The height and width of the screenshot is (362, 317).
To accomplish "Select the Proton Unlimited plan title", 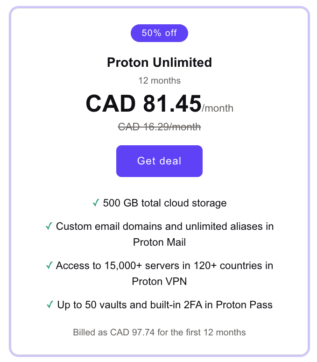I will coord(159,62).
